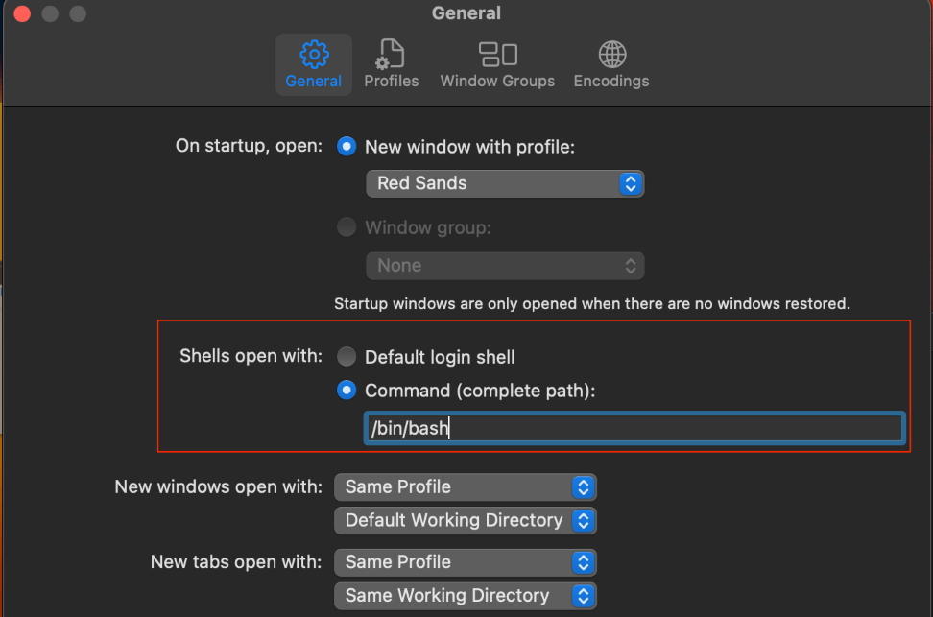
Task: Click the /bin/bash command path field
Action: click(x=634, y=428)
